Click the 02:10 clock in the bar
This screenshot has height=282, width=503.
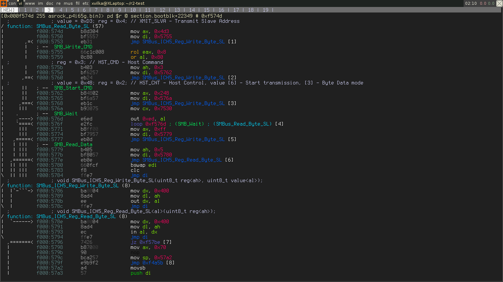(471, 3)
